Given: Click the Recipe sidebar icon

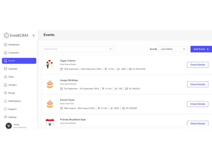Looking at the screenshot, I should (x=6, y=93).
